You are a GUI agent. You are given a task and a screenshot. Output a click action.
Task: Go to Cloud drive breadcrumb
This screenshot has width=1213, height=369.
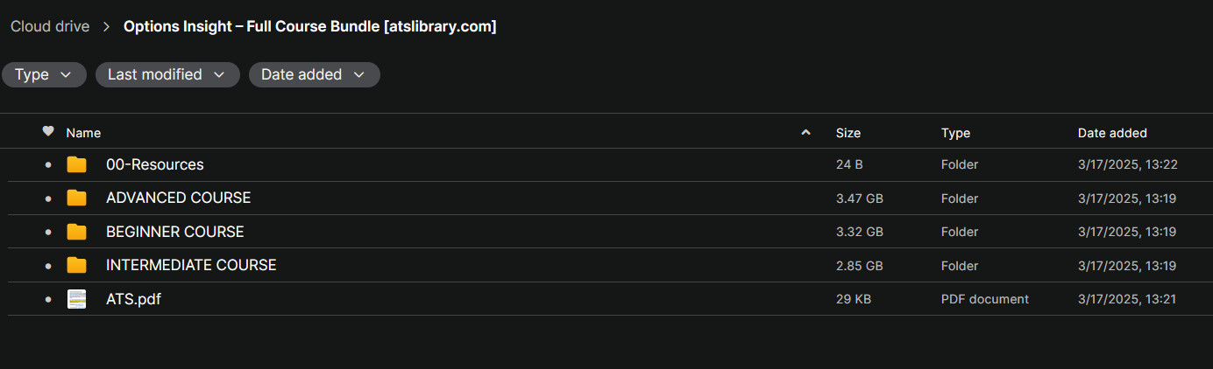(x=50, y=26)
